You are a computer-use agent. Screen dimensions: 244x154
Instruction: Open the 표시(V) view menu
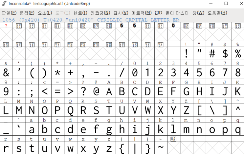[121, 13]
